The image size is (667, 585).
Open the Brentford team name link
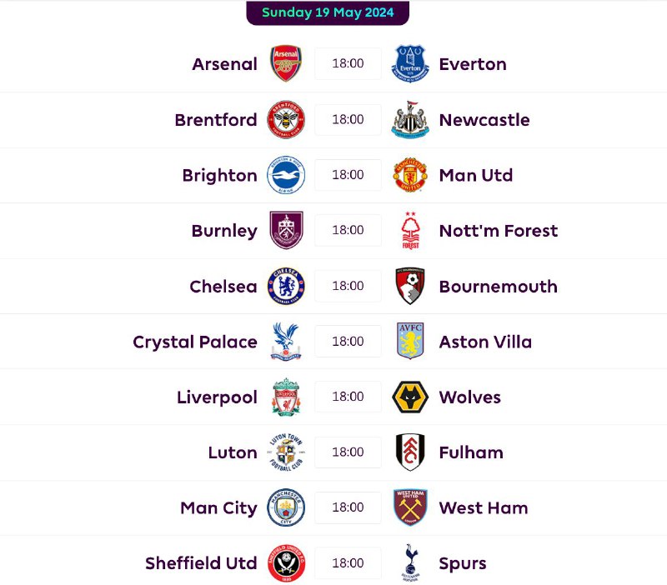tap(216, 120)
